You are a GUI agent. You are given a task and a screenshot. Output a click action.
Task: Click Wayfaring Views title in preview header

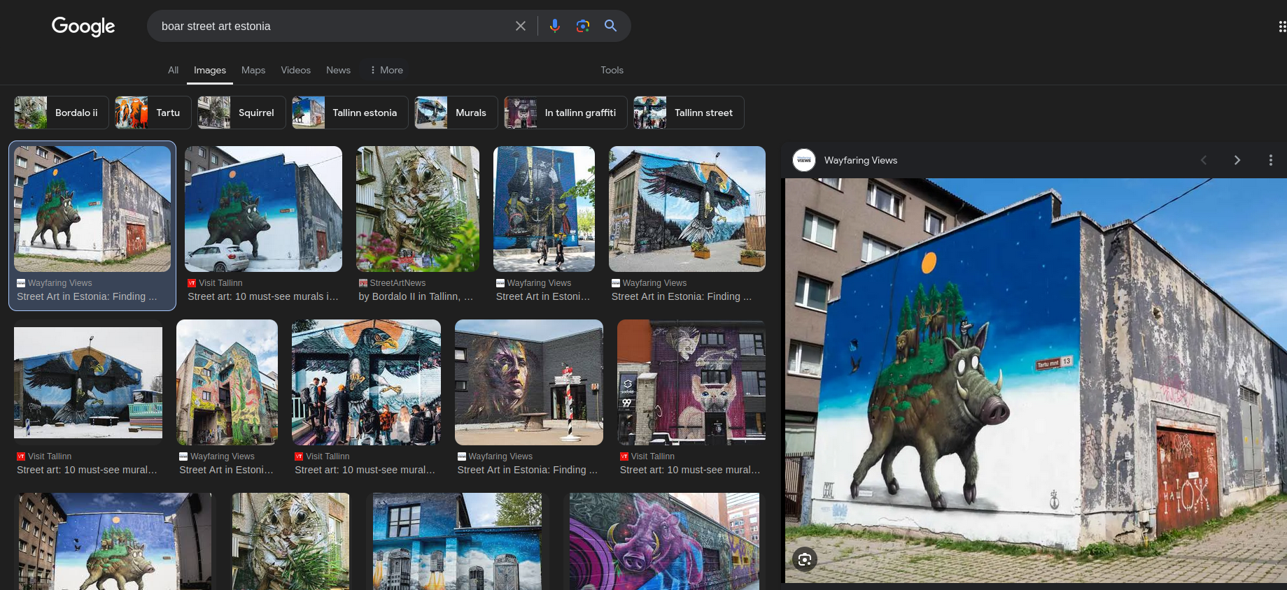tap(860, 160)
